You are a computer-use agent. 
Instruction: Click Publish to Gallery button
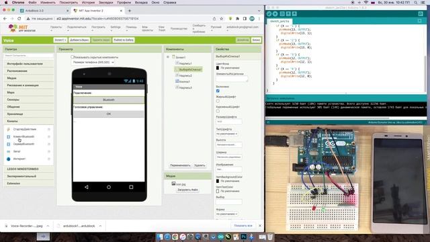tap(124, 40)
